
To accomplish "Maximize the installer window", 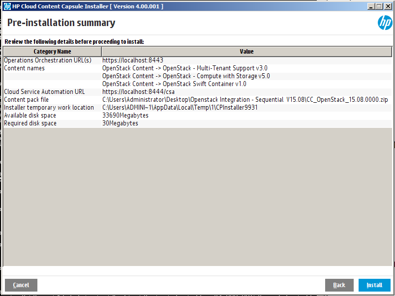I will pos(379,6).
